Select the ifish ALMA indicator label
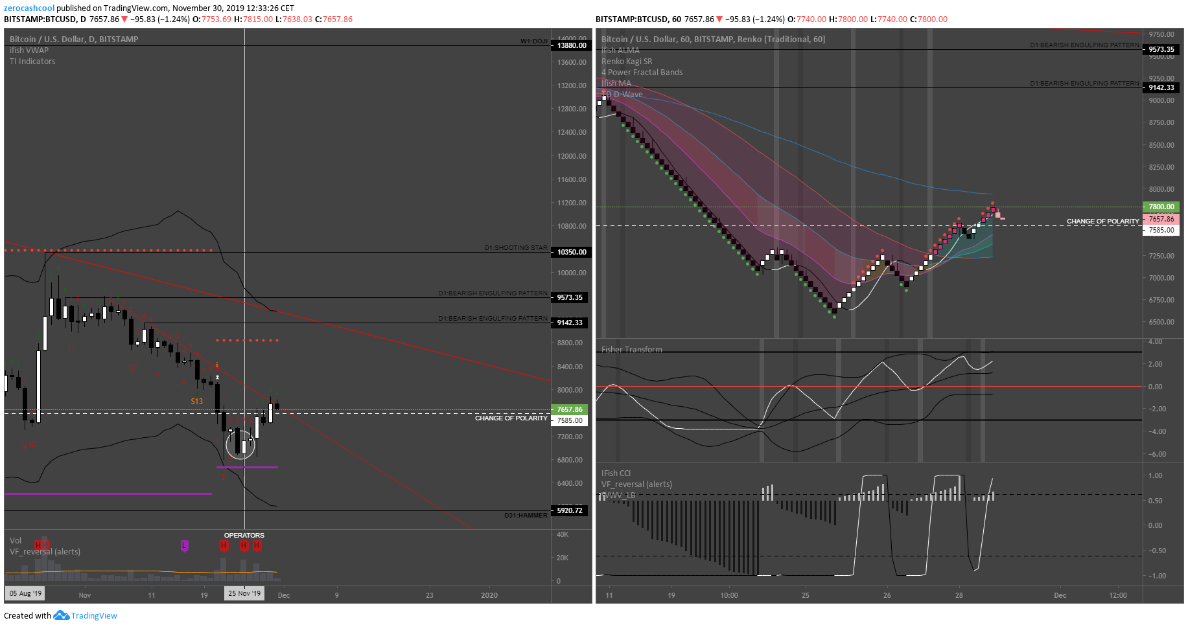 pos(620,50)
